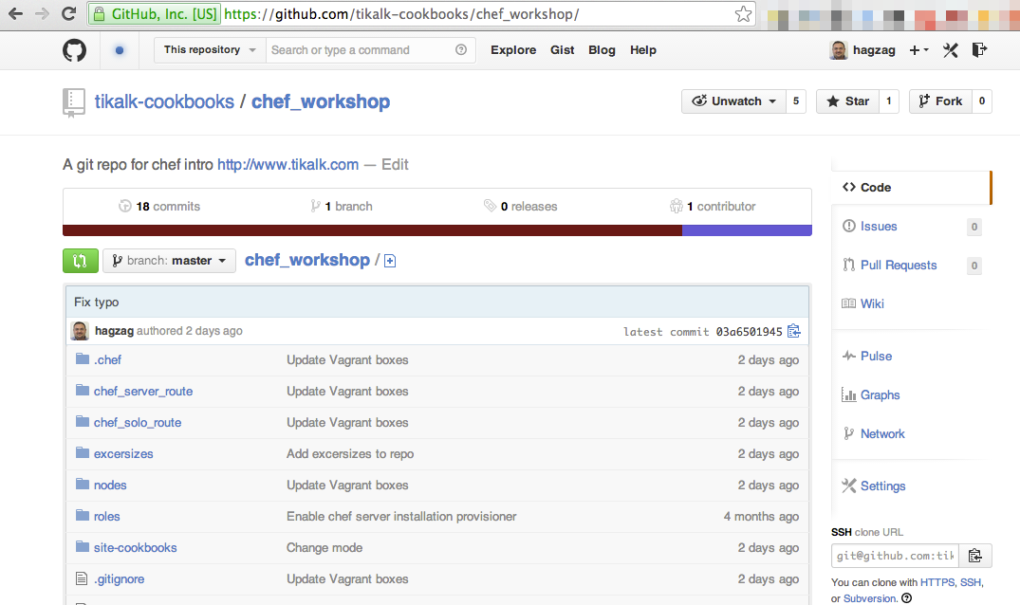Star the chef_workshop repository
This screenshot has height=605, width=1020.
(847, 101)
